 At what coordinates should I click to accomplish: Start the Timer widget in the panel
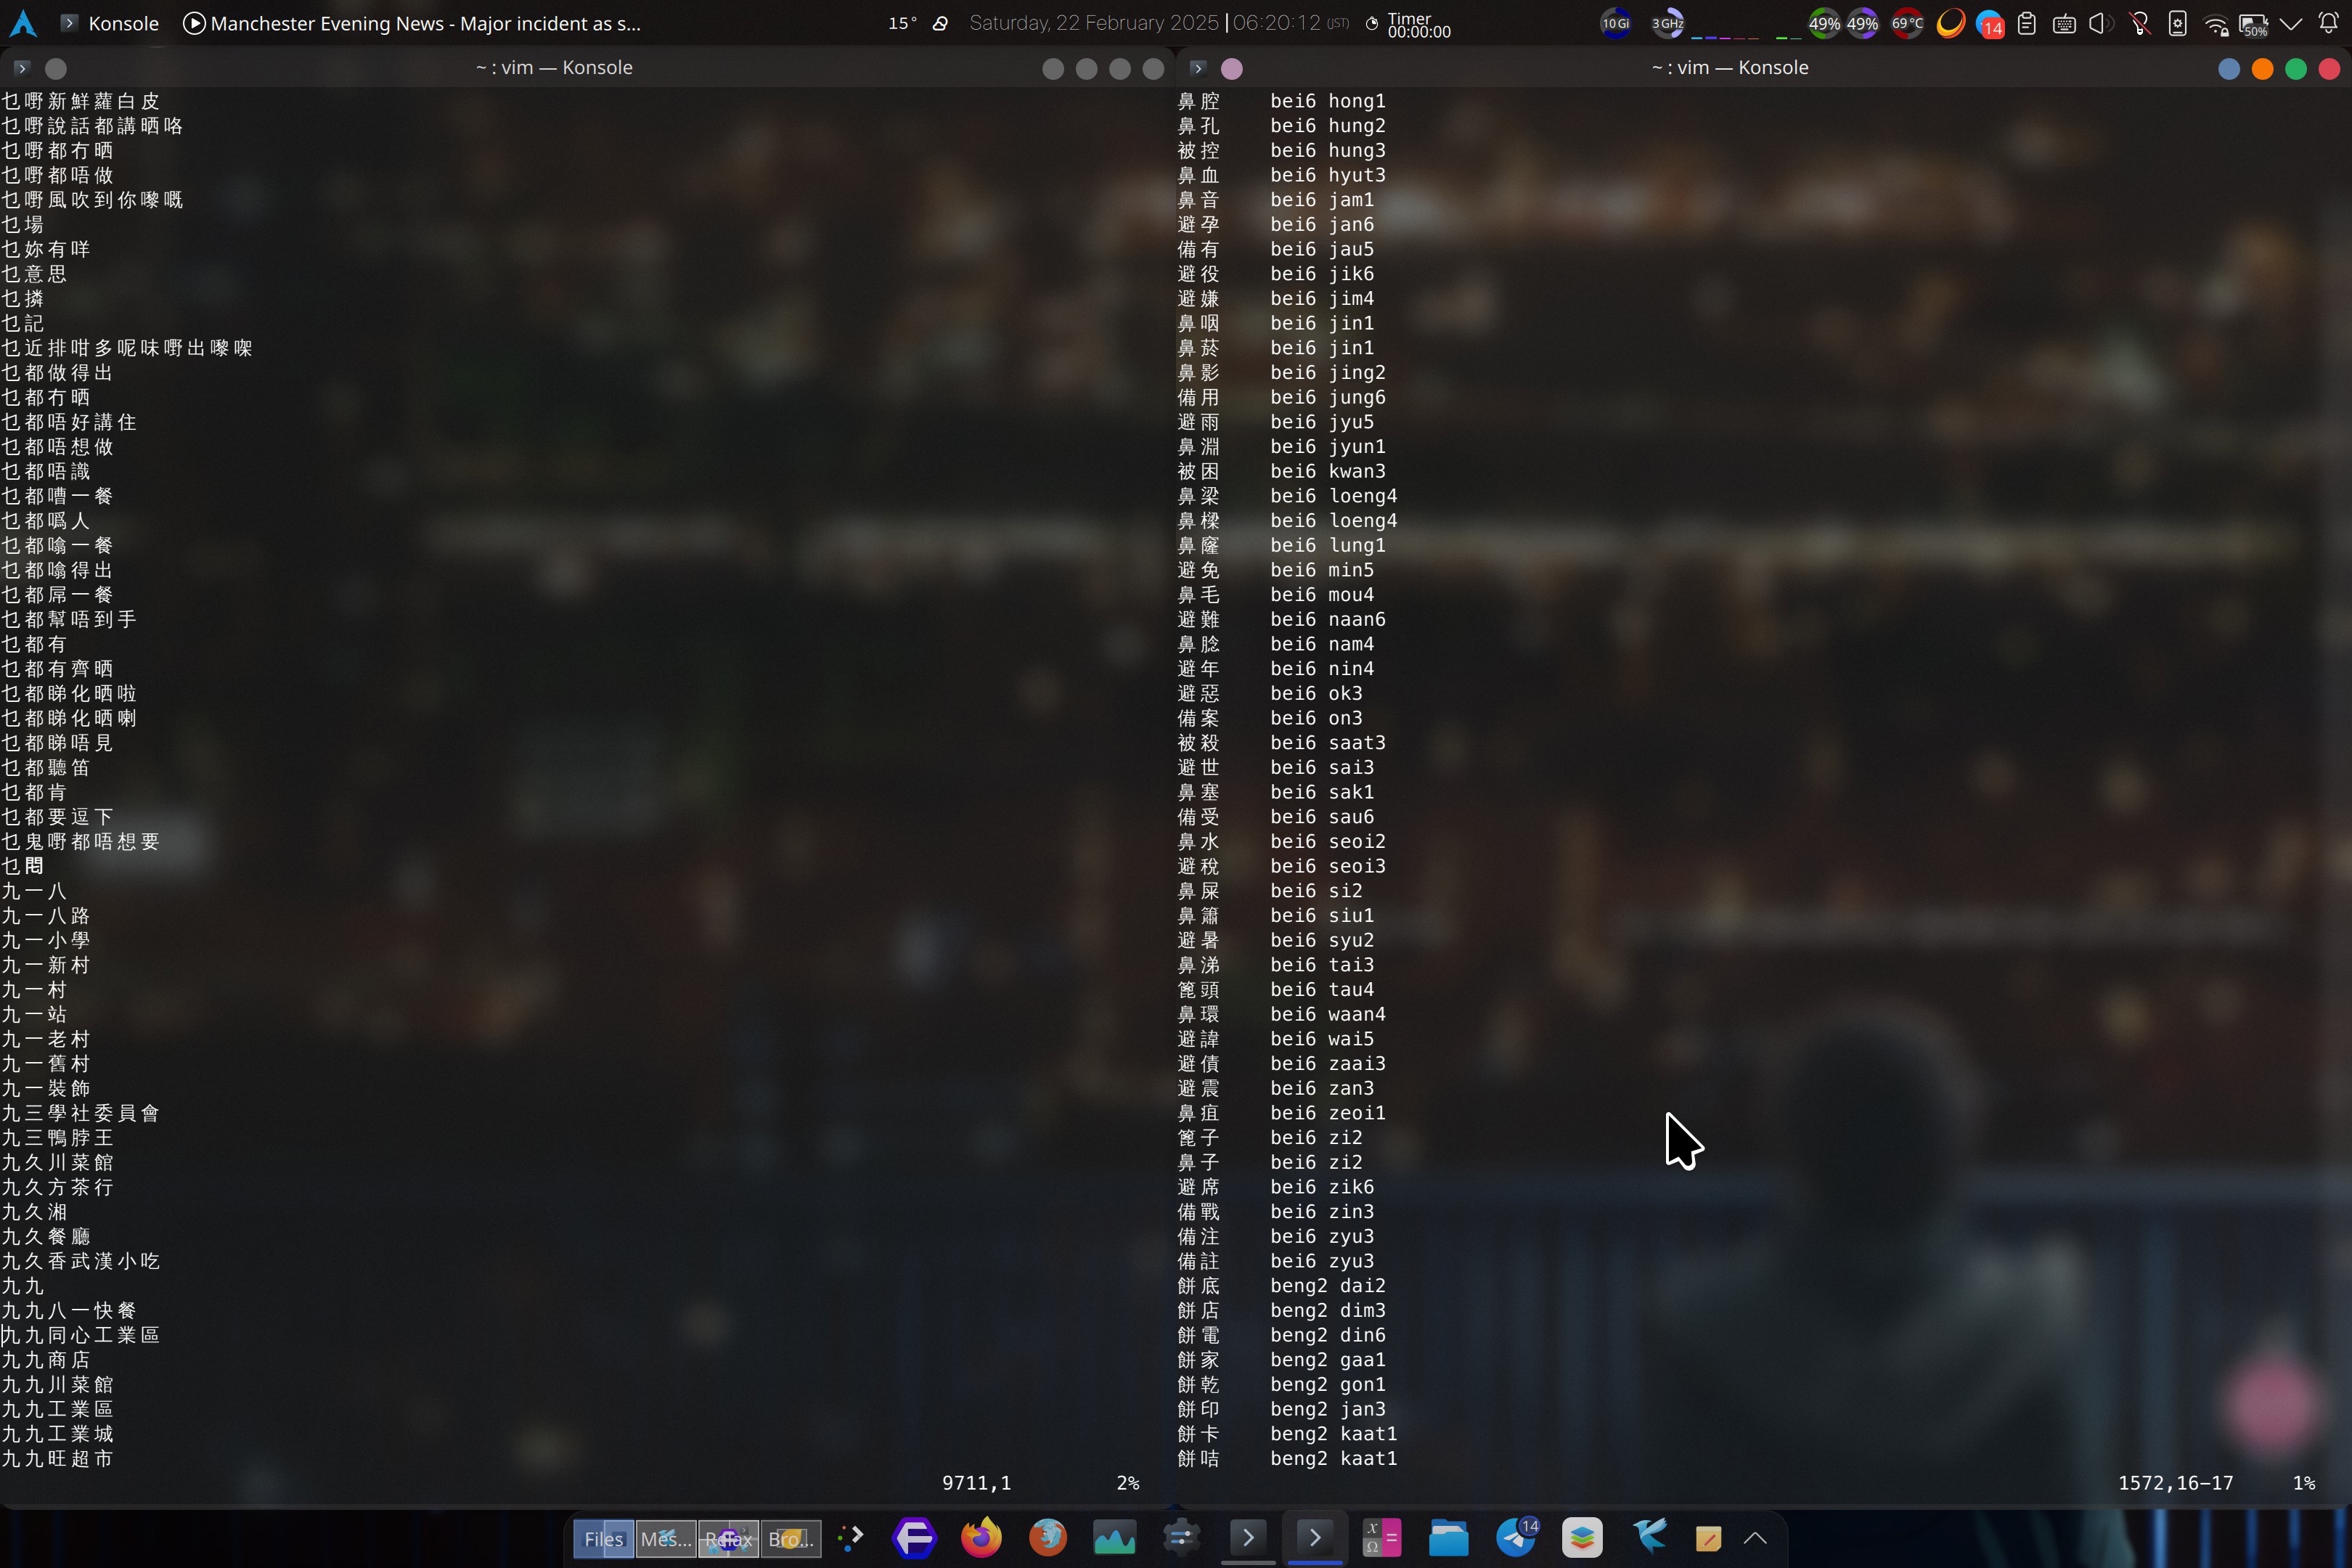click(x=1408, y=24)
